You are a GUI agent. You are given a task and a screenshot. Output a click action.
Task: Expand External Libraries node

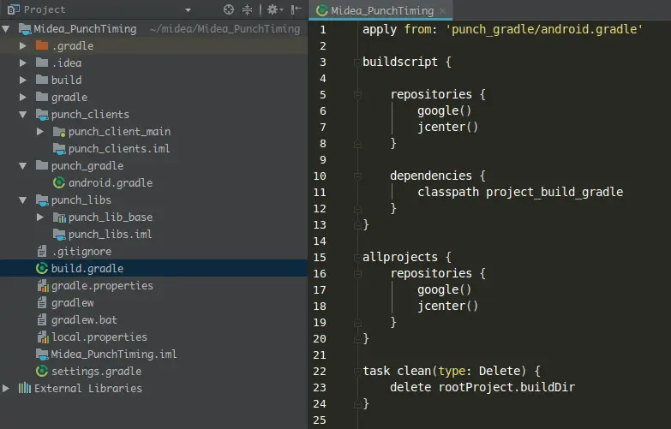tap(6, 388)
